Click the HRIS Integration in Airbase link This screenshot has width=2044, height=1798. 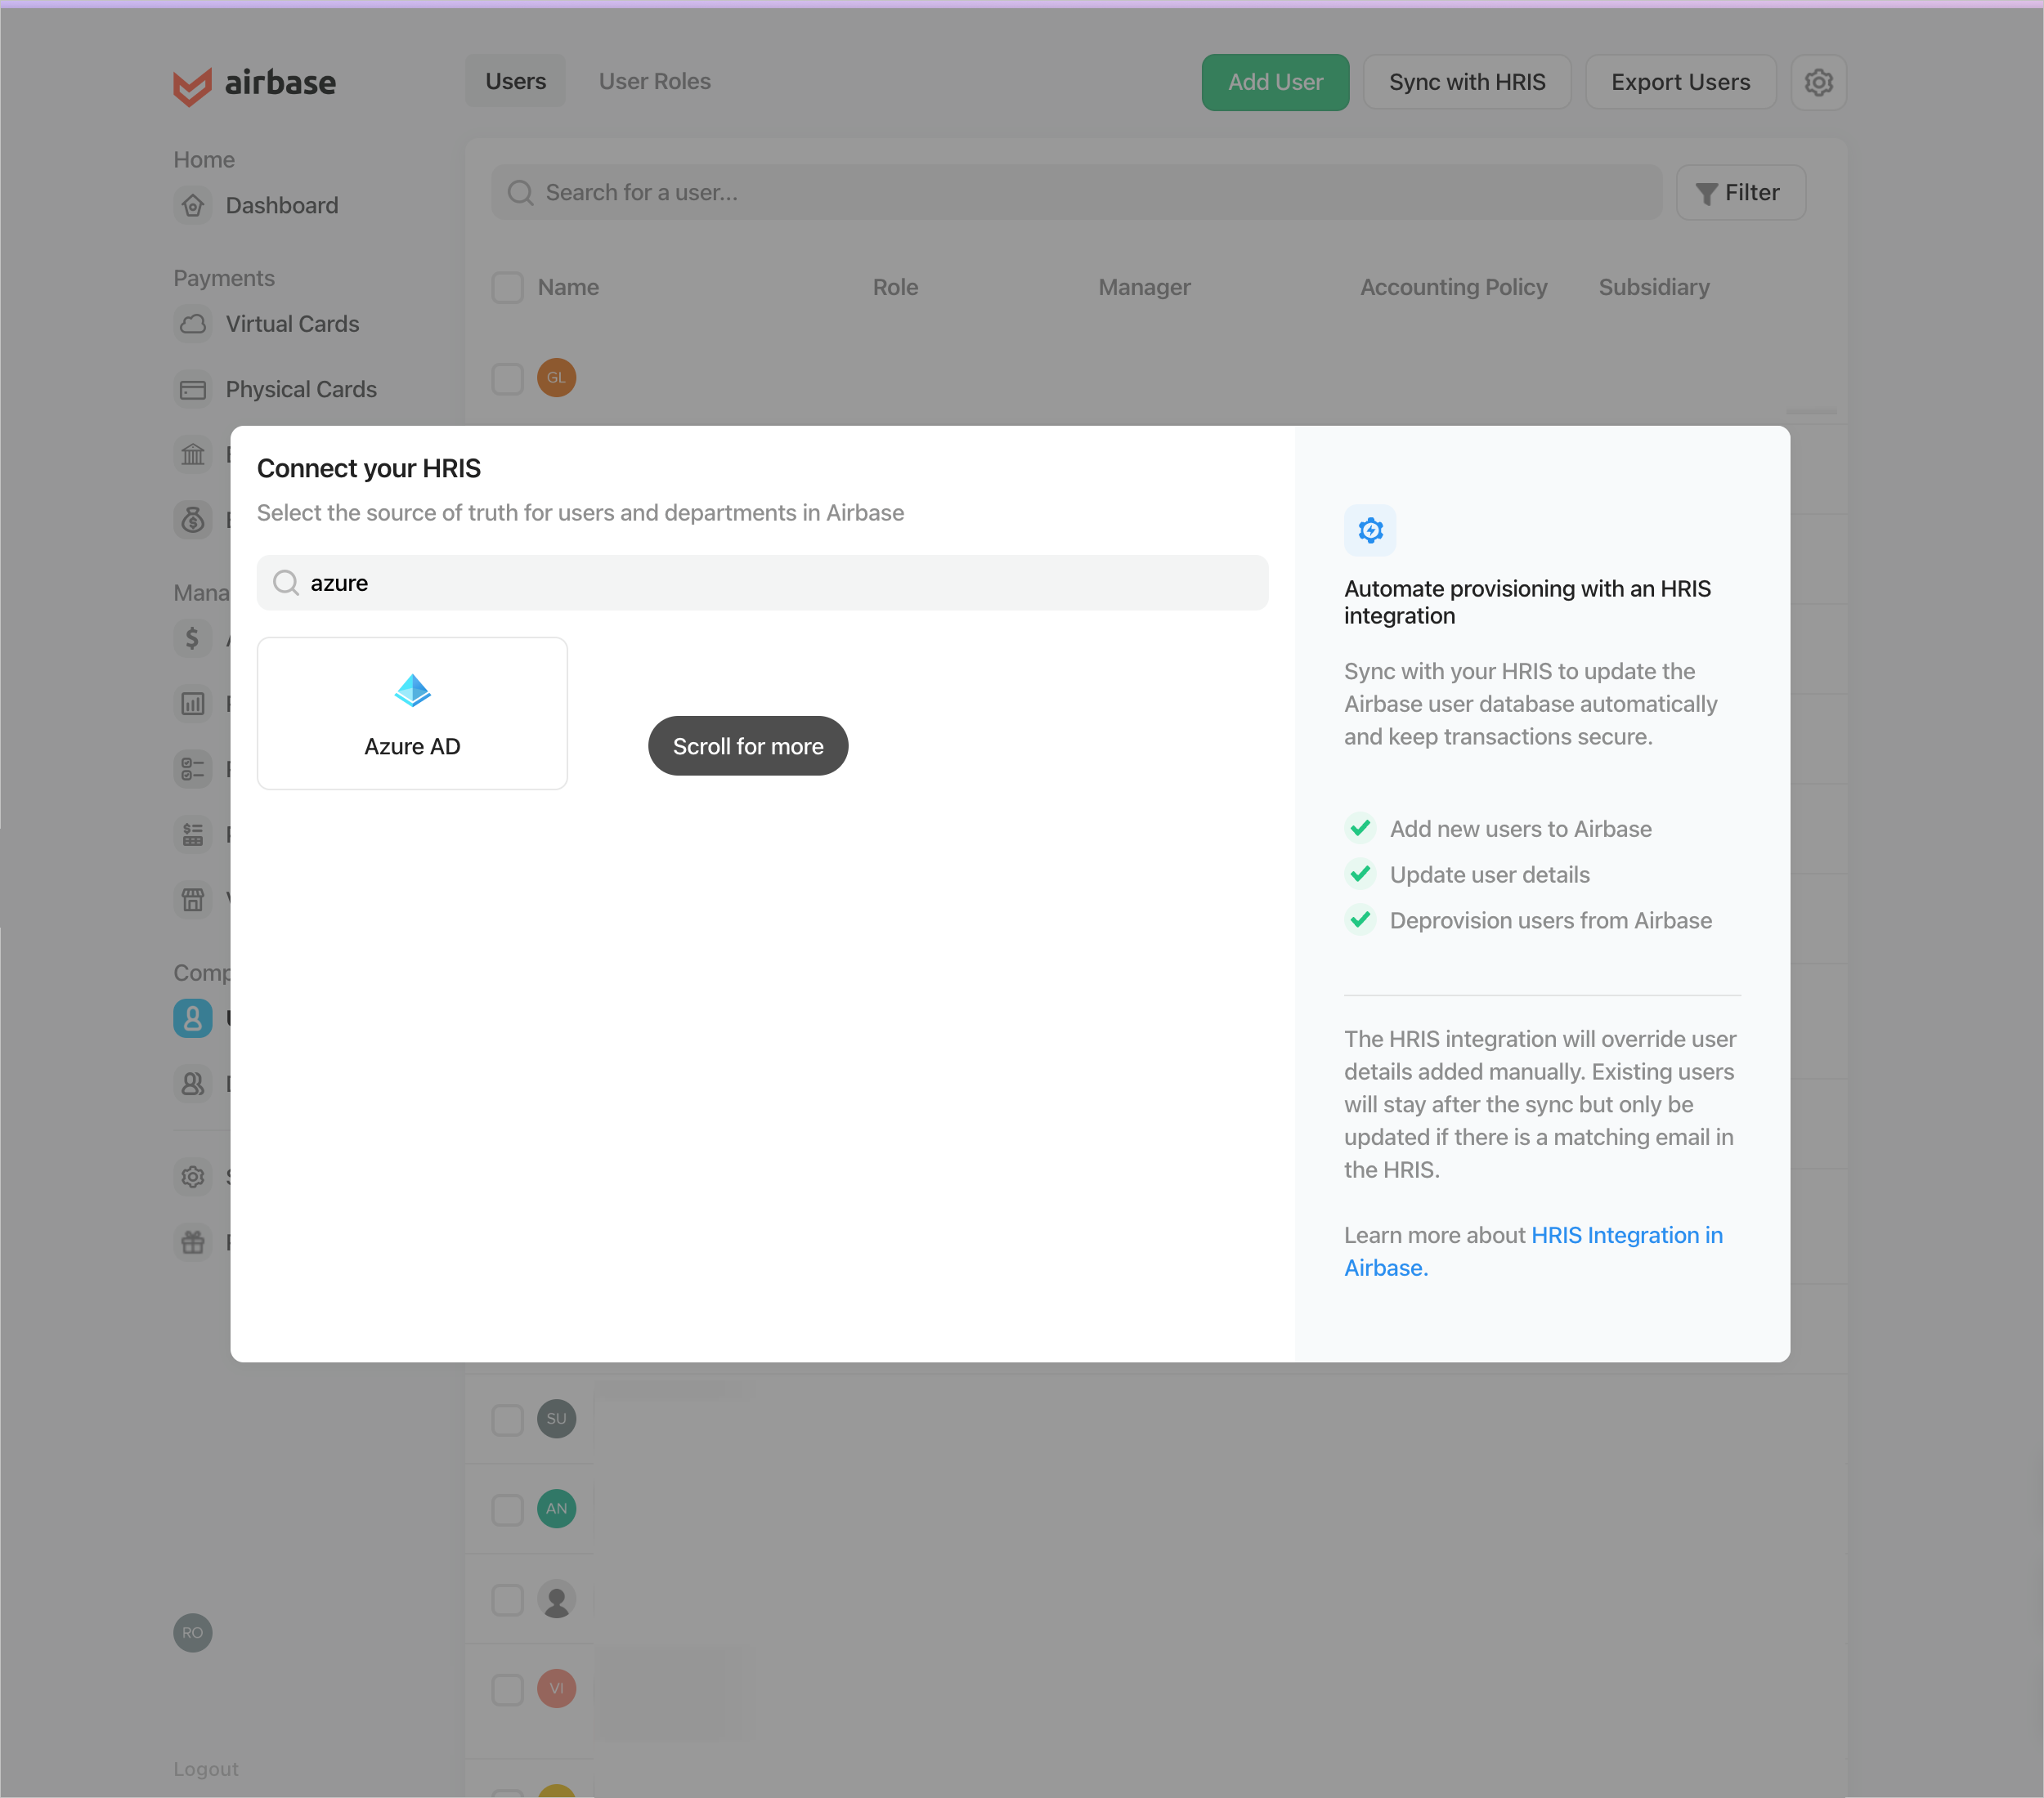coord(1535,1250)
